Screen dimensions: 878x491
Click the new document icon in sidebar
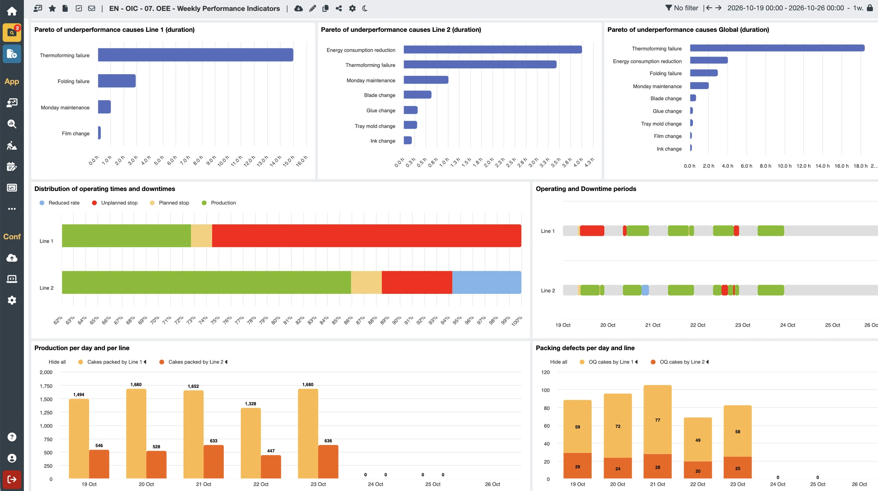click(12, 54)
